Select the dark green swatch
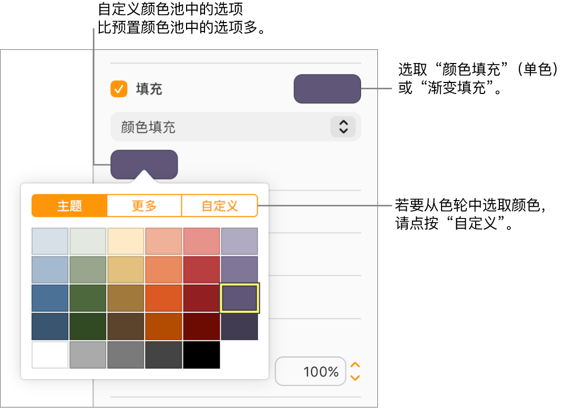The image size is (564, 408). click(87, 326)
